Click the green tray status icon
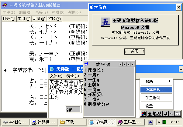Screen dimensions: 183x127 [164, 122]
